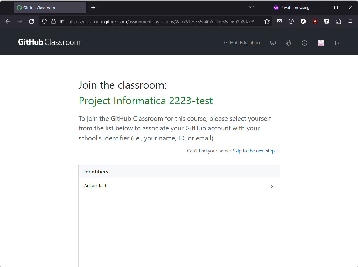Screen dimensions: 358x267
Task: Click the Bitwarden shield extension icon
Action: (x=327, y=21)
